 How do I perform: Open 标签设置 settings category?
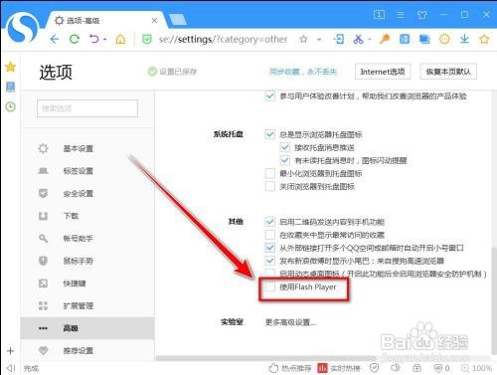pos(87,171)
